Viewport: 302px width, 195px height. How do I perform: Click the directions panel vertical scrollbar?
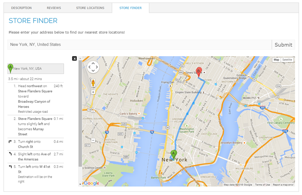click(80, 117)
